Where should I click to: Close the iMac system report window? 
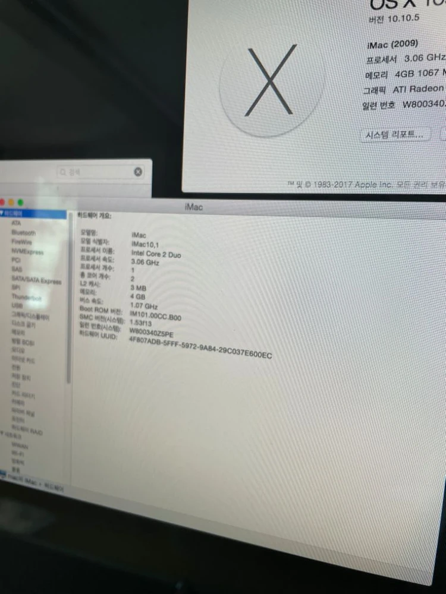[2, 202]
